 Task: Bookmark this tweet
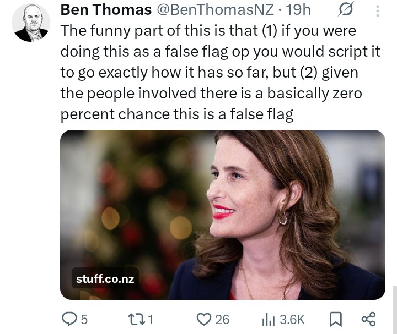point(335,319)
